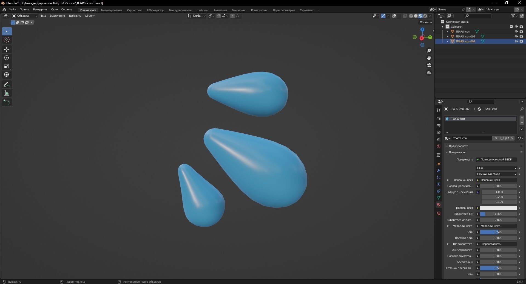Image resolution: width=526 pixels, height=284 pixels.
Task: Expand TEARS icon.002 tree row
Action: [x=448, y=41]
